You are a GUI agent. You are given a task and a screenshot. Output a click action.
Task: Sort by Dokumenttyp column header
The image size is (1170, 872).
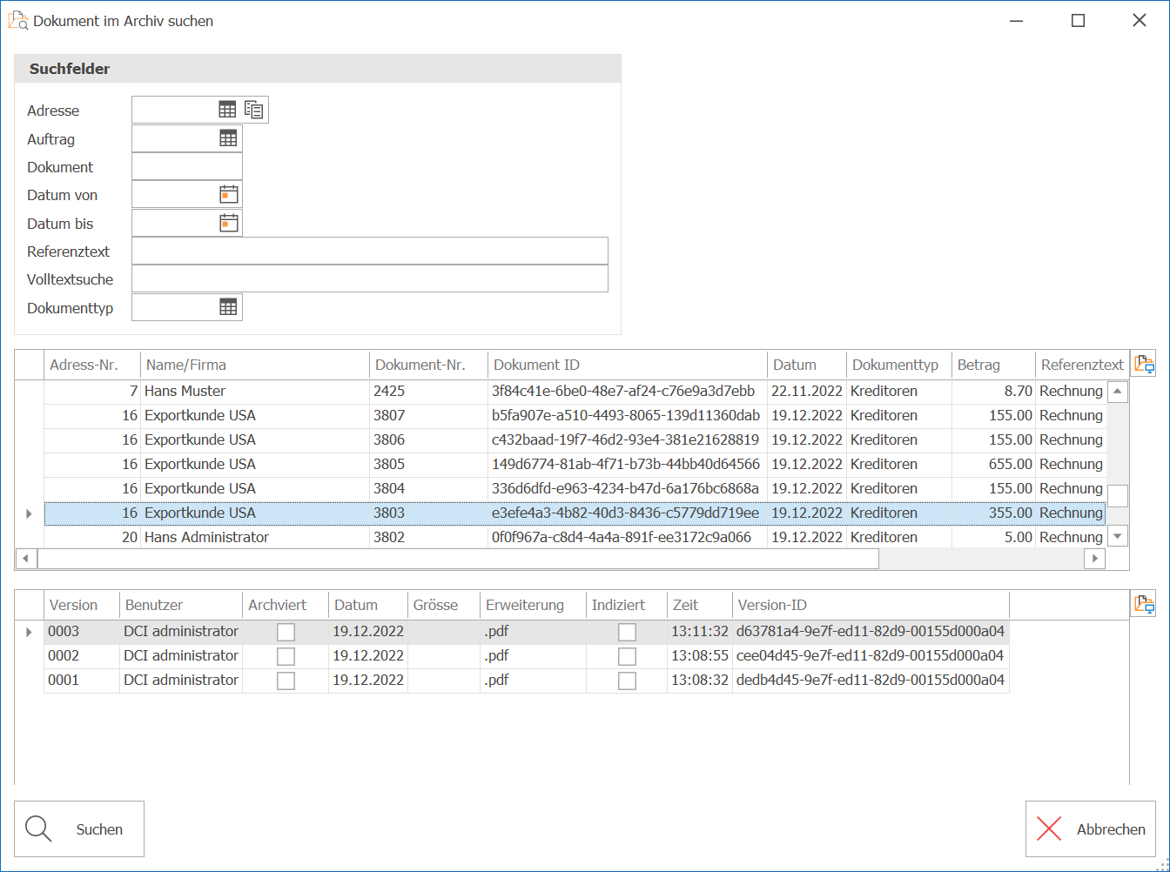coord(898,365)
